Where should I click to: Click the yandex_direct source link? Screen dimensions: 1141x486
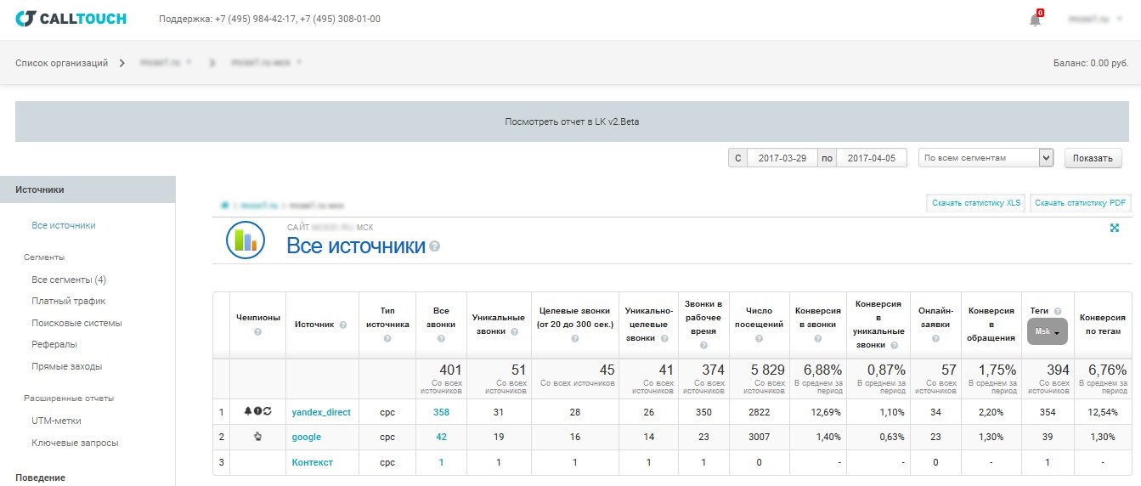[x=321, y=412]
